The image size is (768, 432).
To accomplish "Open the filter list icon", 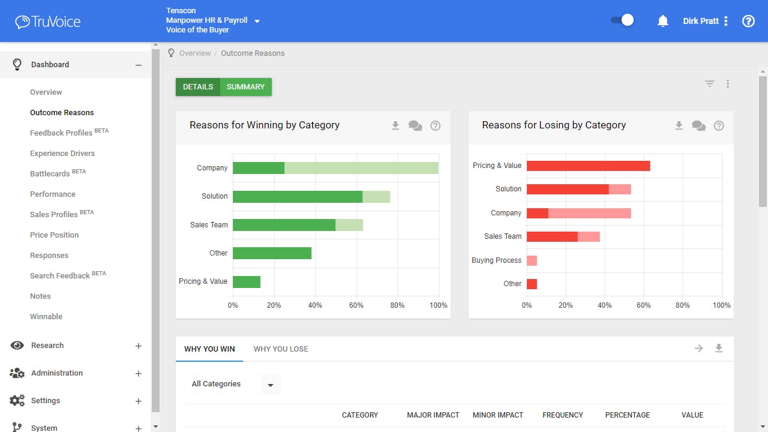I will pos(710,84).
